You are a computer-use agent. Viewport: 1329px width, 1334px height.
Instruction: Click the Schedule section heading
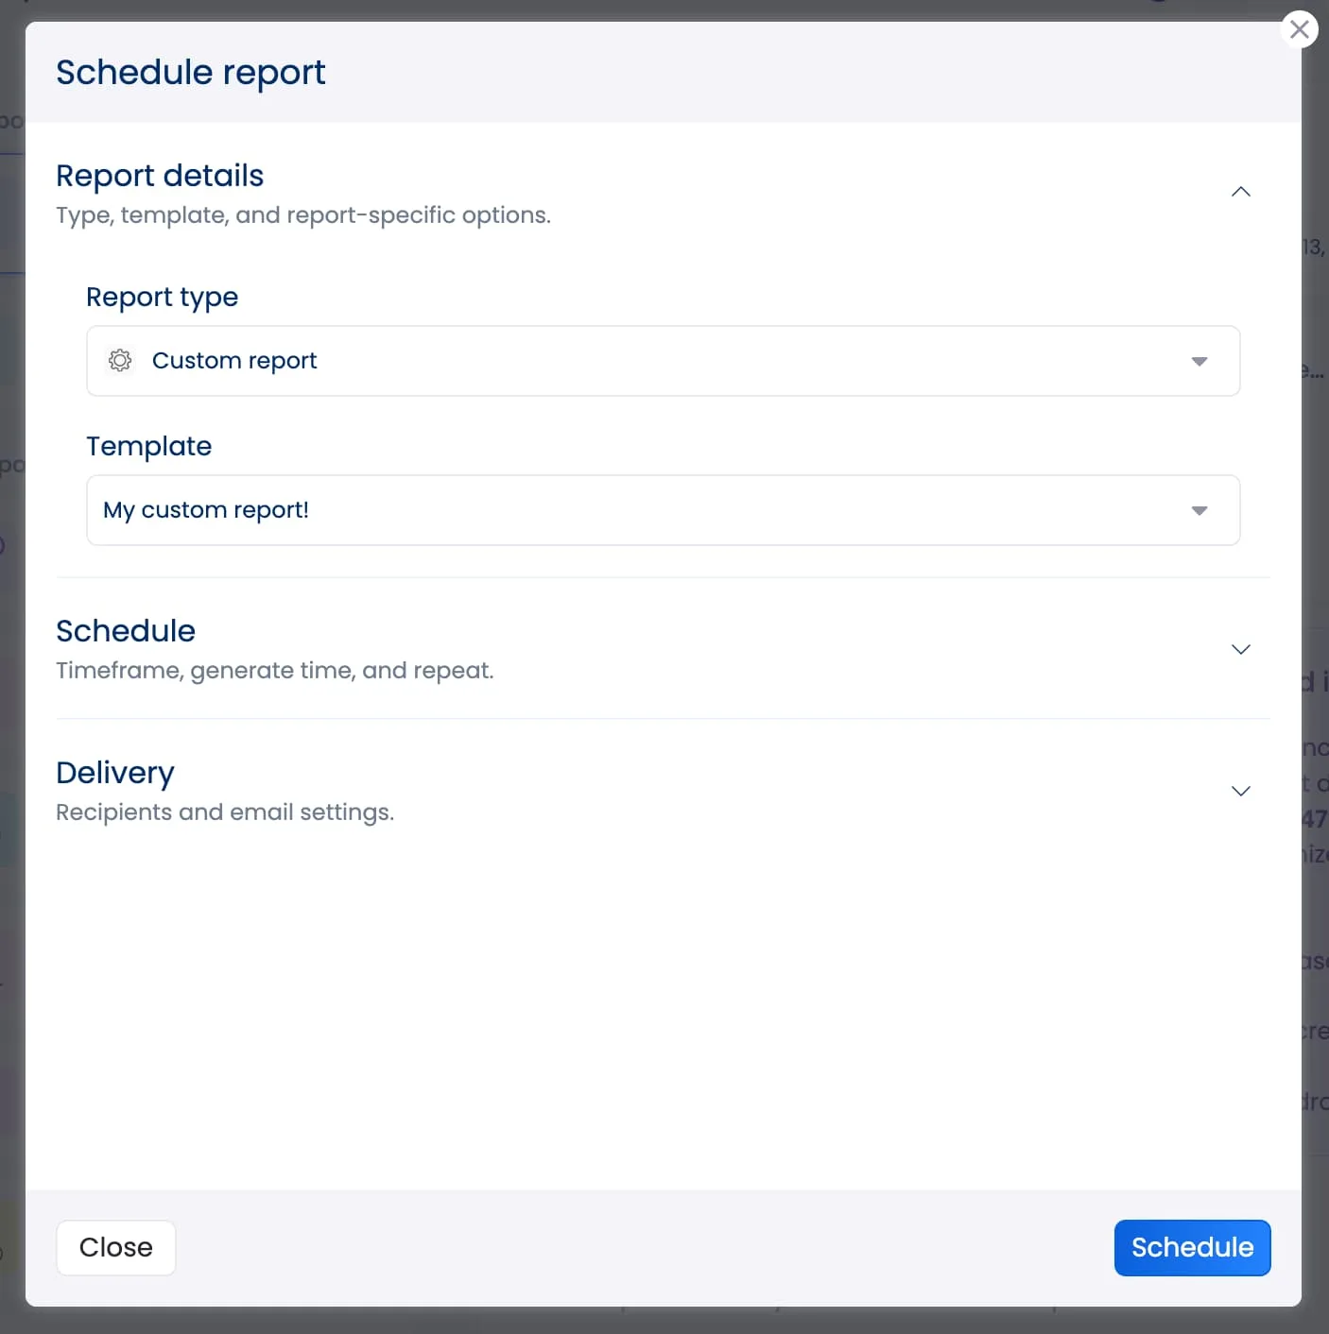pos(126,630)
